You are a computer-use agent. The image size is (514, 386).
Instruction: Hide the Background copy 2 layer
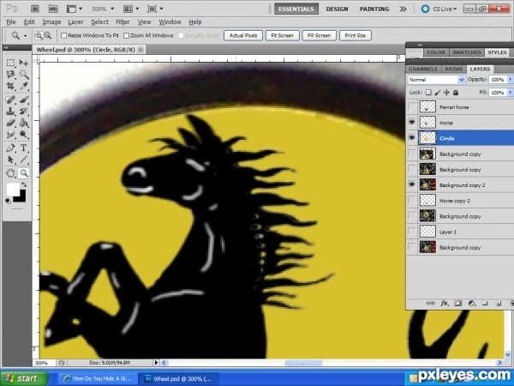(412, 184)
